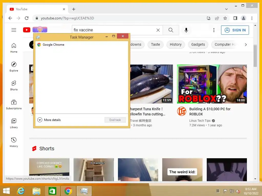Go to Home in the YouTube sidebar

click(x=14, y=48)
